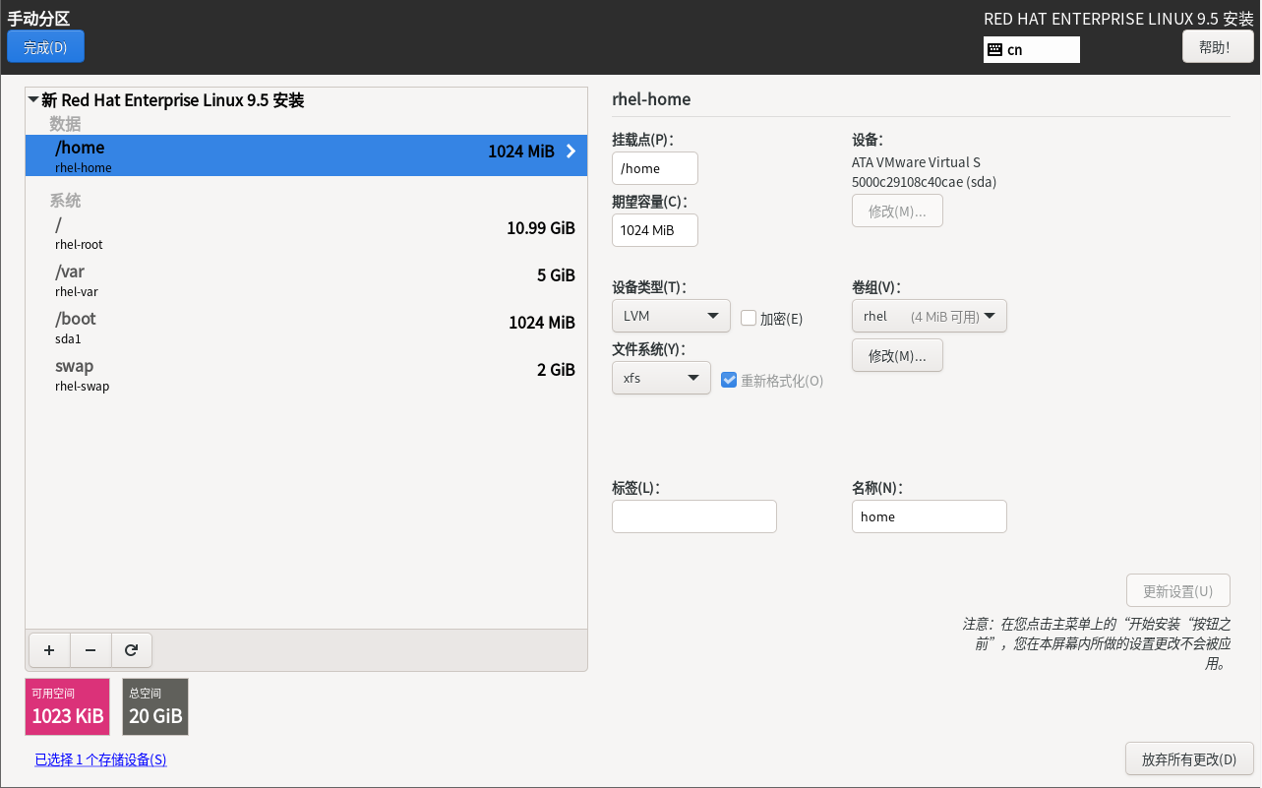Image resolution: width=1262 pixels, height=788 pixels.
Task: Click the 10.99 GiB size value
Action: pos(541,228)
